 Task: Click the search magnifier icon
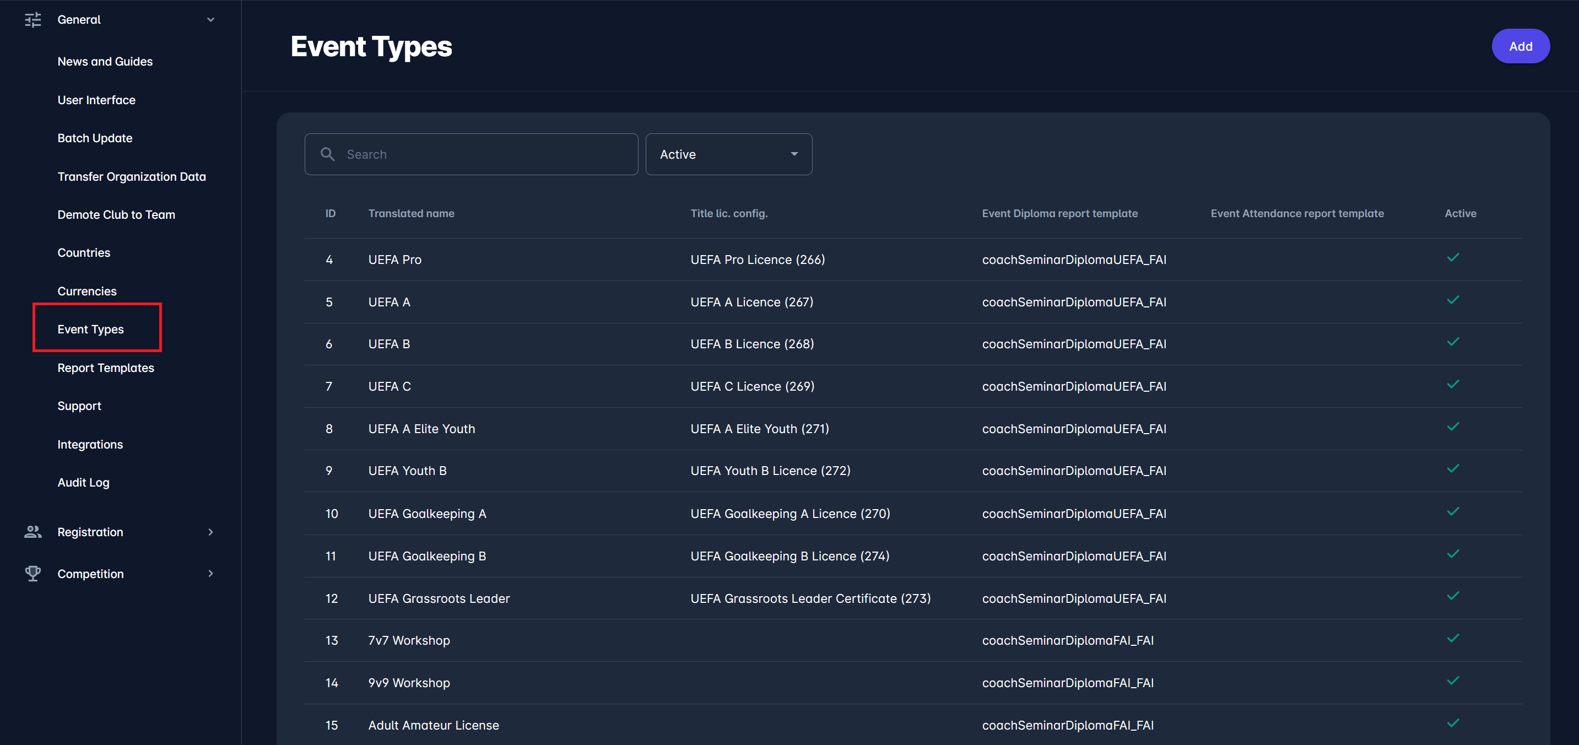point(327,154)
